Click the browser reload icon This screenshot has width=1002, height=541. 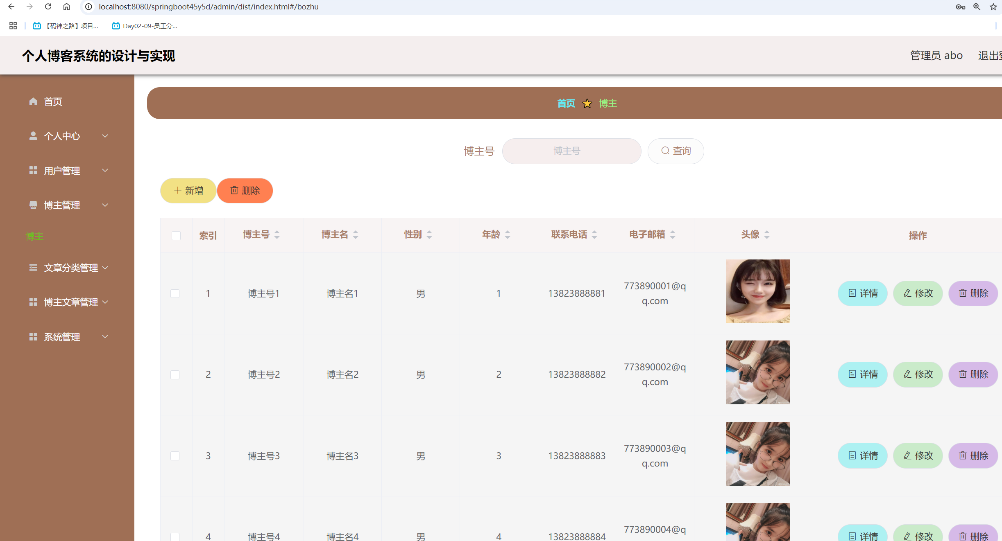click(48, 7)
